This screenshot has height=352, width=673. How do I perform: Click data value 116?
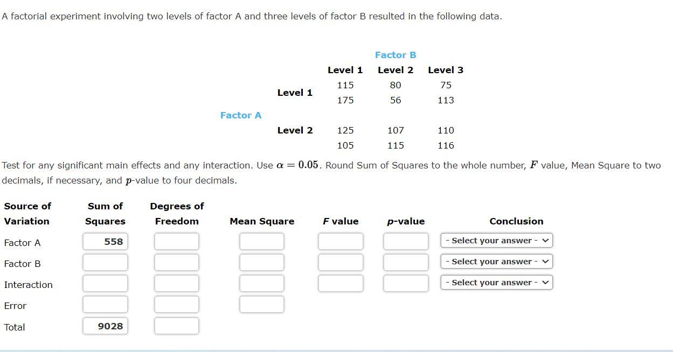tap(446, 145)
